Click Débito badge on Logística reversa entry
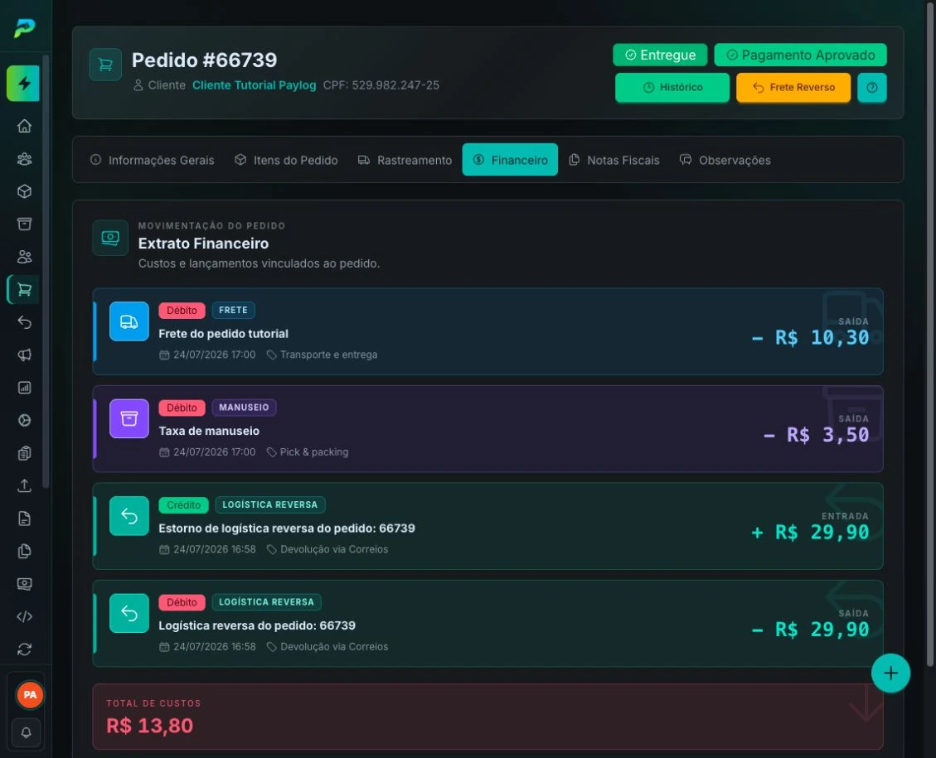This screenshot has width=936, height=758. coord(182,602)
